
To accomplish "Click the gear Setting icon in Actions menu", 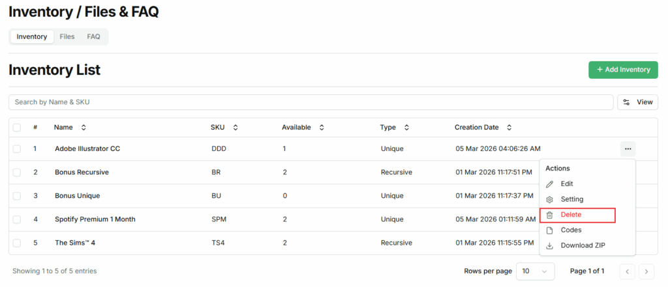I will [x=549, y=200].
